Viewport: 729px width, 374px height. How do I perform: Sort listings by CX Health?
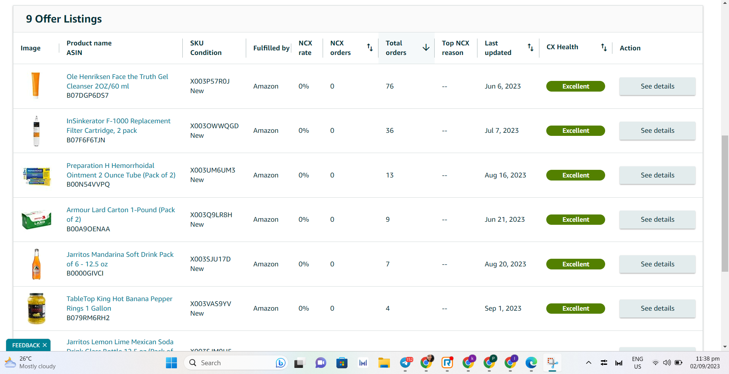coord(604,47)
